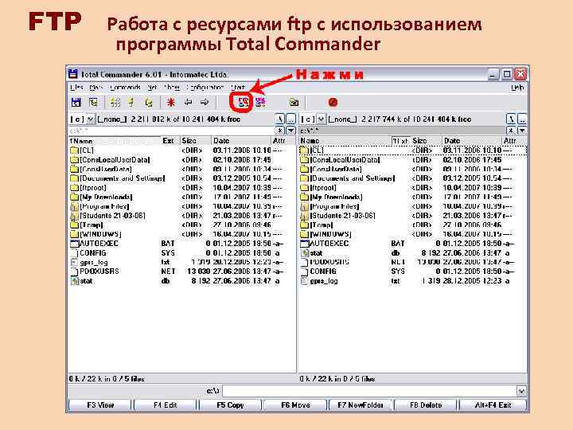Open the Files menu

click(76, 88)
